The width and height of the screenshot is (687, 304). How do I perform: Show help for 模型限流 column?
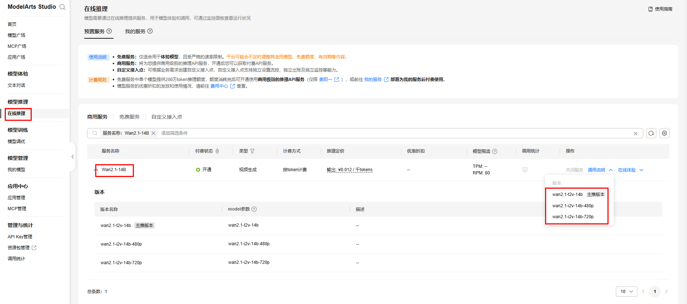[495, 151]
